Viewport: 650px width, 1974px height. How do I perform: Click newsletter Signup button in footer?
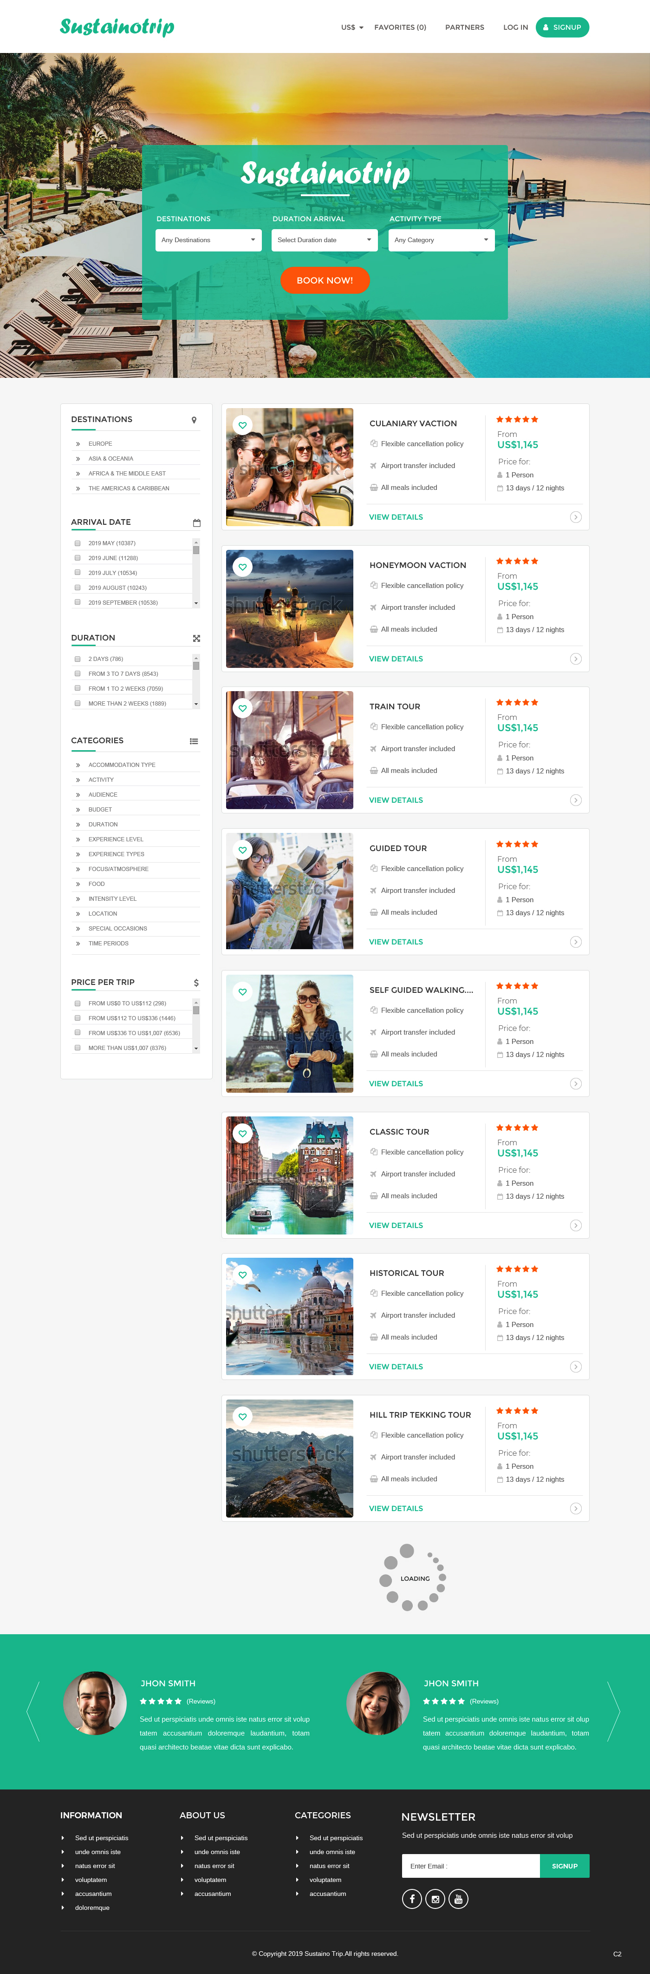click(565, 1866)
